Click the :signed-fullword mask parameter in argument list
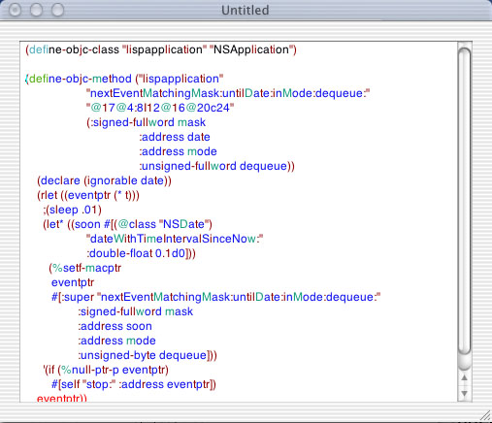The height and width of the screenshot is (423, 492). (146, 122)
